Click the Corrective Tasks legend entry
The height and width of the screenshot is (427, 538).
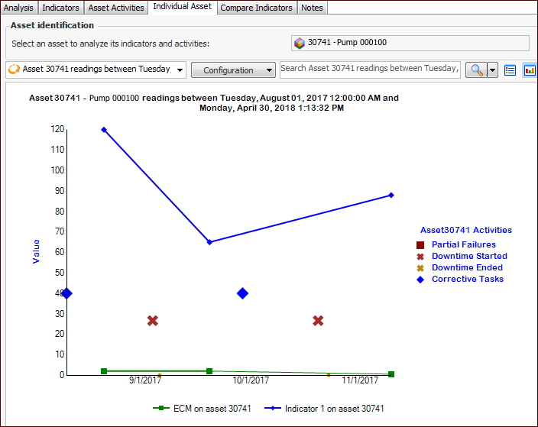point(468,279)
